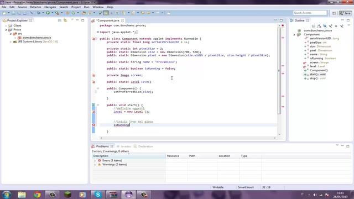Click the Resource column header
This screenshot has width=354, height=199.
(176, 156)
